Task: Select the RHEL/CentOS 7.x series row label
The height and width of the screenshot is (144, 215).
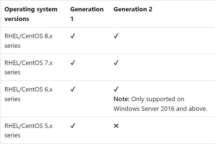Action: 28,67
